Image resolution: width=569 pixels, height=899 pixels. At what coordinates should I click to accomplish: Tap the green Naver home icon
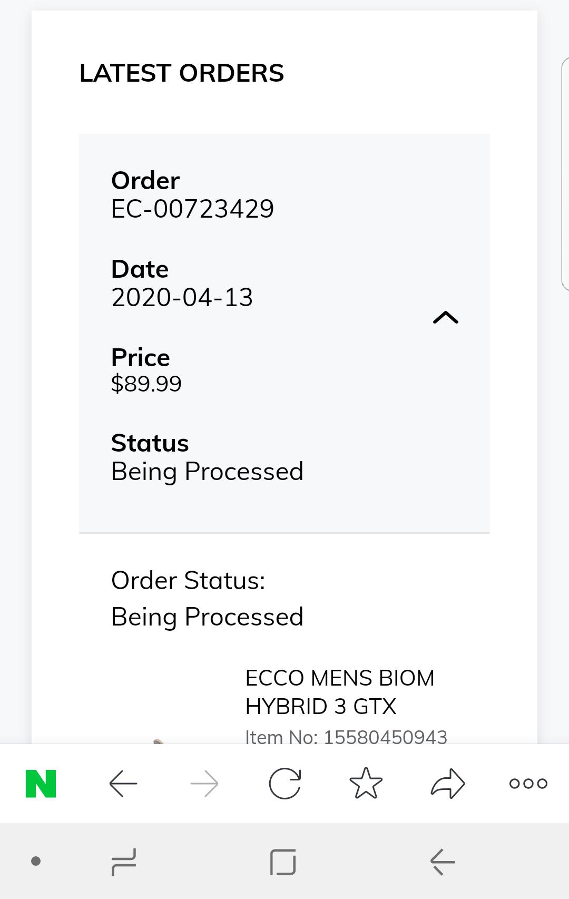click(x=41, y=784)
